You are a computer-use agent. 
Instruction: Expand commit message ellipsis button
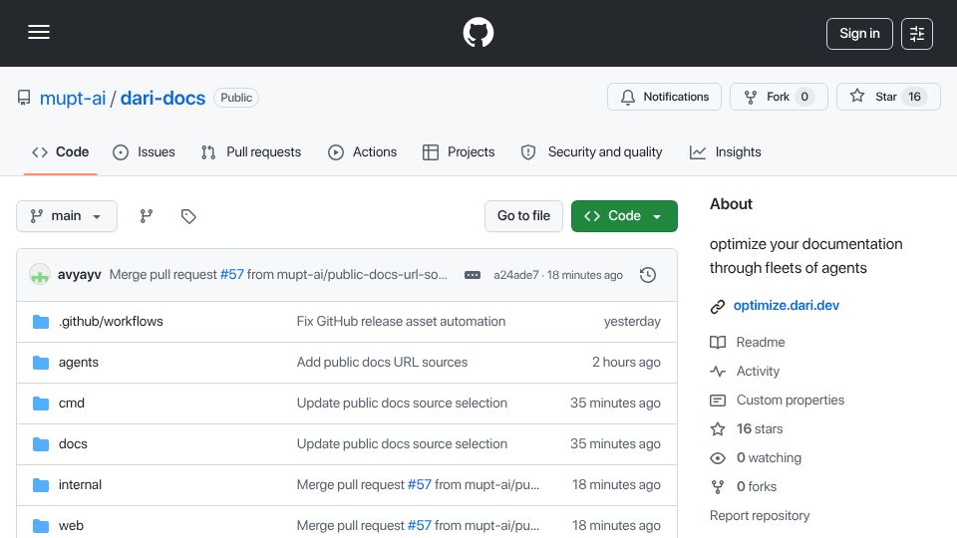(473, 275)
